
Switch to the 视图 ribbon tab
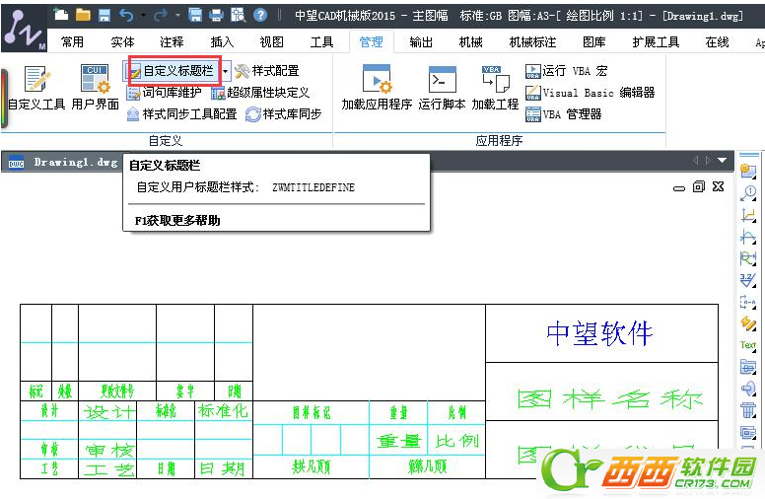[271, 42]
